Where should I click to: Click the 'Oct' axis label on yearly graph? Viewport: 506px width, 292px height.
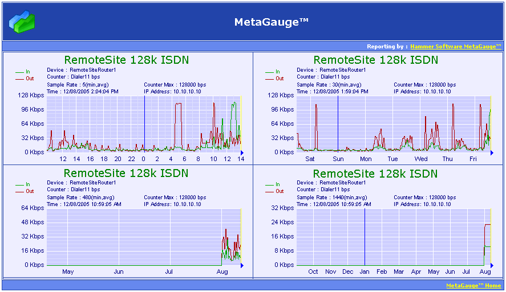coord(313,272)
